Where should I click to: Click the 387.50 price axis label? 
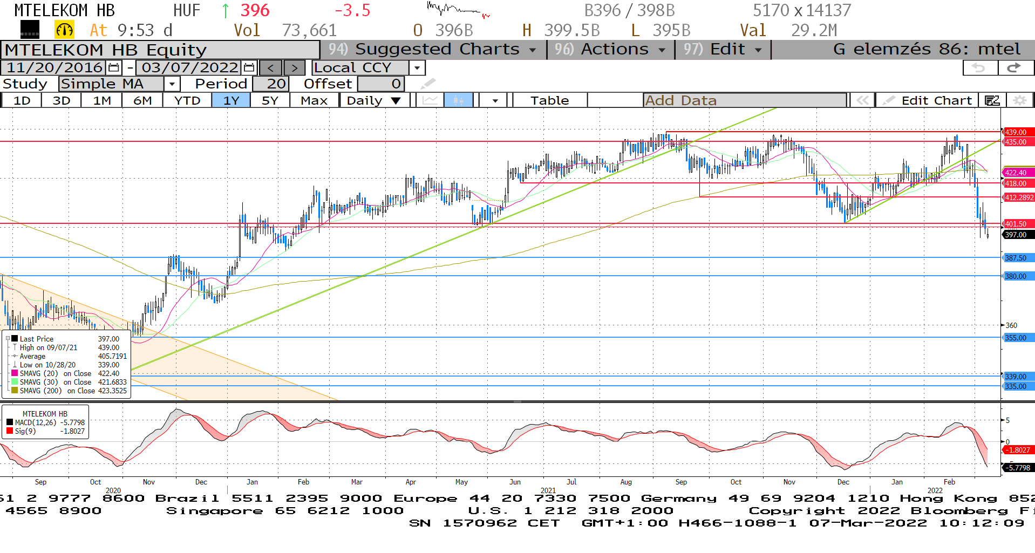(1018, 258)
